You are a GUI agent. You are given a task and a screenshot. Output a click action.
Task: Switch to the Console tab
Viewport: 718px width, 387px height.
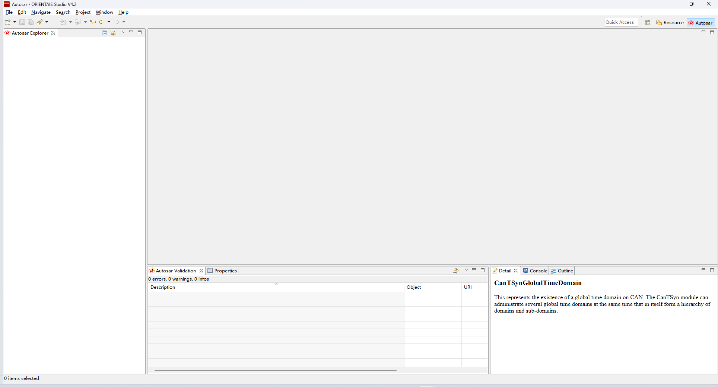(535, 271)
